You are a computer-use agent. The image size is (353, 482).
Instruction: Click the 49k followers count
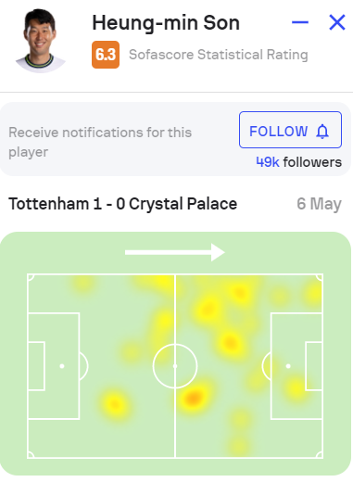pos(298,162)
